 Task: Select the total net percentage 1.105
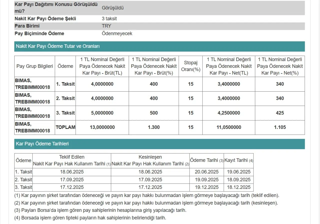click(x=280, y=127)
